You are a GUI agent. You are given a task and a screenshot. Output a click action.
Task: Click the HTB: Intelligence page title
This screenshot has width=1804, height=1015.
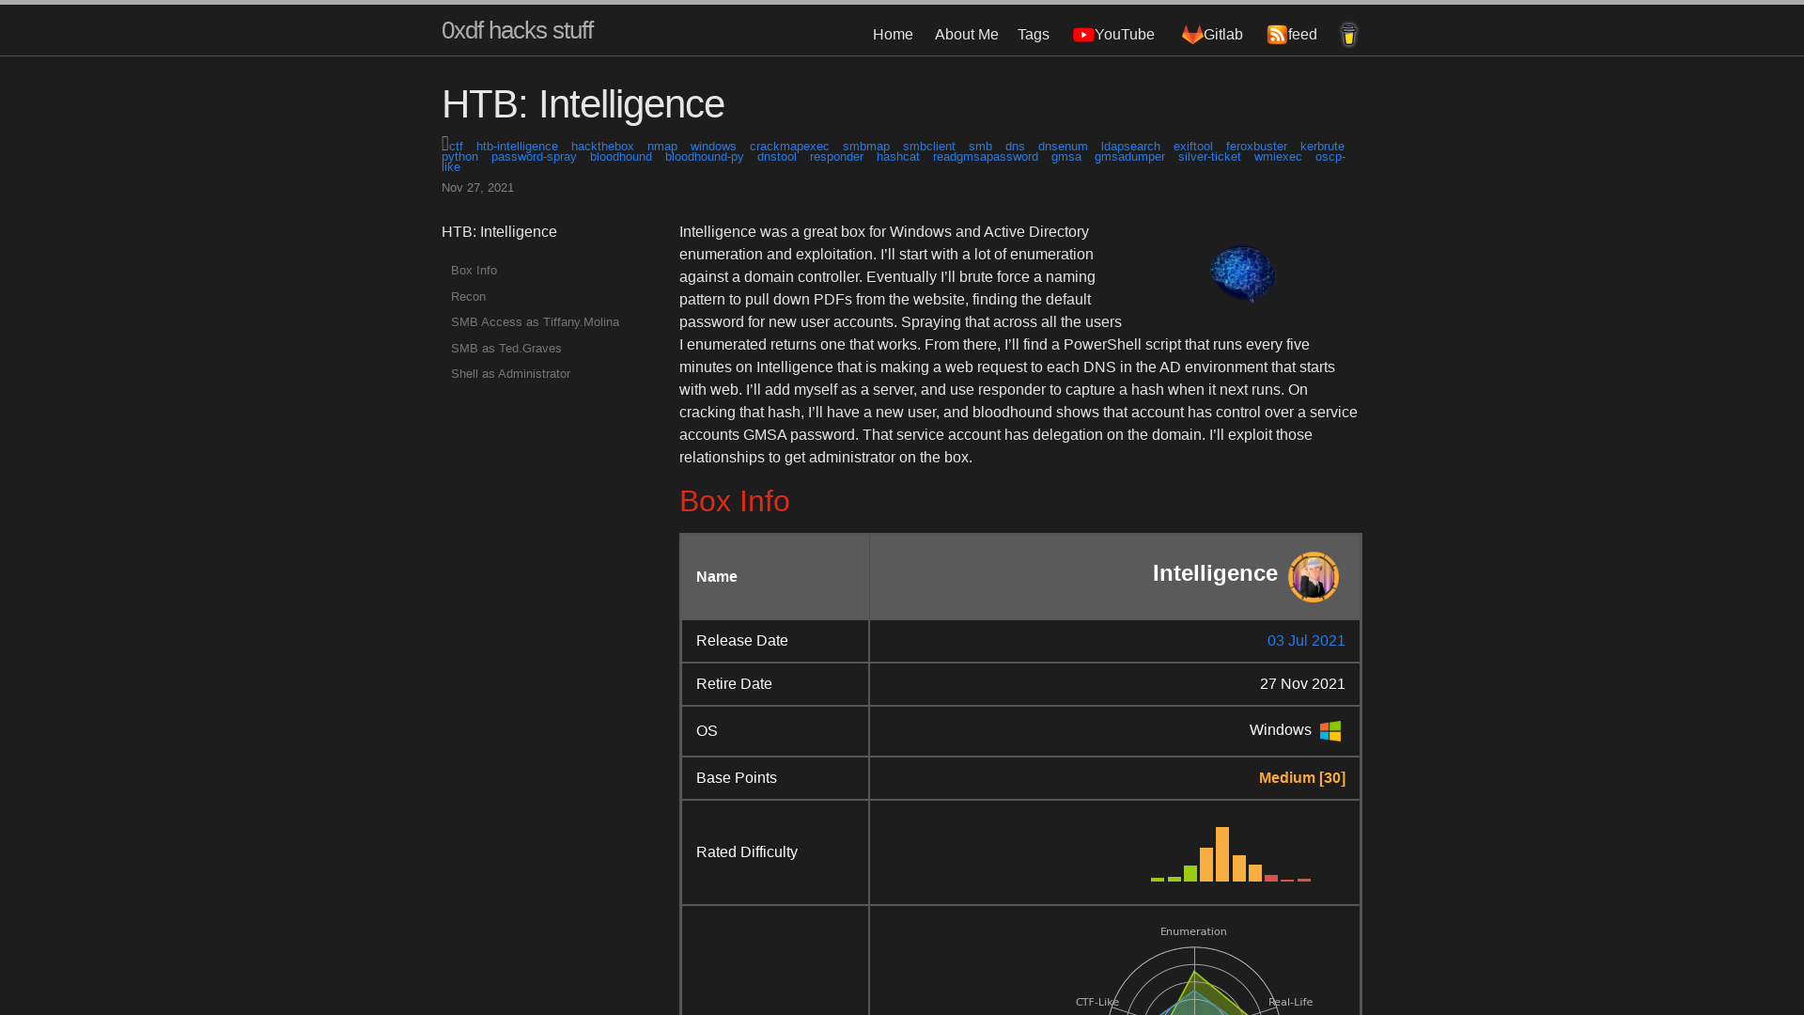pyautogui.click(x=583, y=104)
